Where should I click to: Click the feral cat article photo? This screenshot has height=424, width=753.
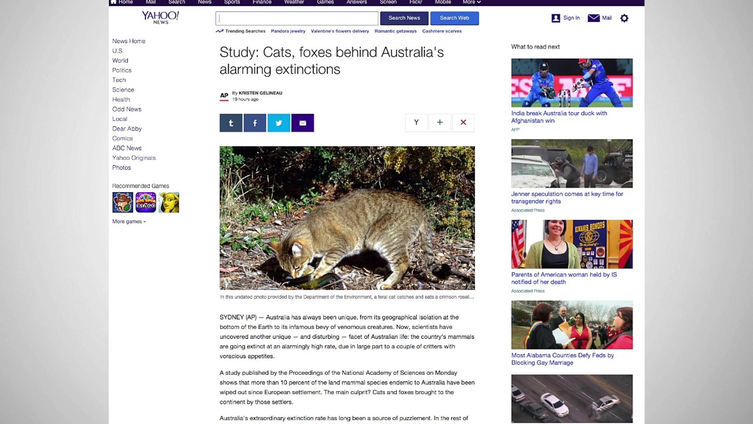[347, 218]
